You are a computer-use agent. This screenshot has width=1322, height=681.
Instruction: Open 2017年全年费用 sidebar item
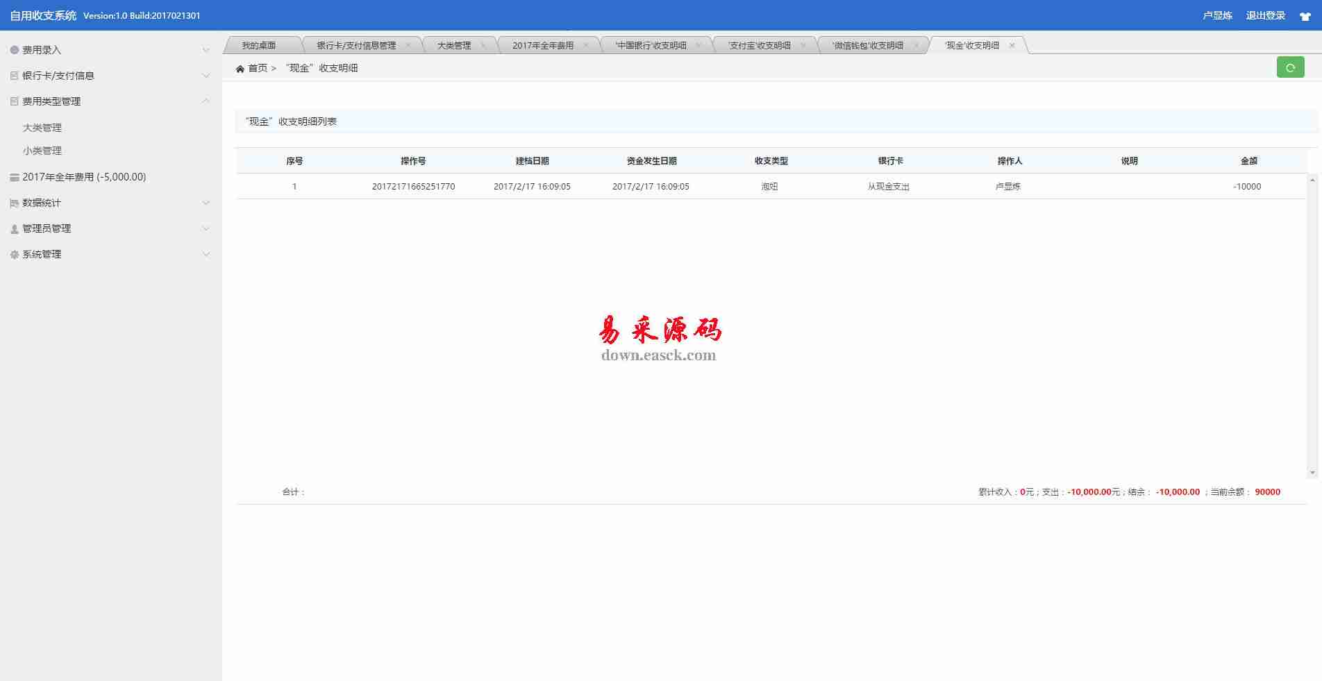coord(84,177)
